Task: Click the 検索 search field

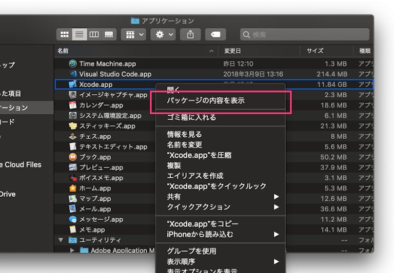Action: tap(305, 34)
